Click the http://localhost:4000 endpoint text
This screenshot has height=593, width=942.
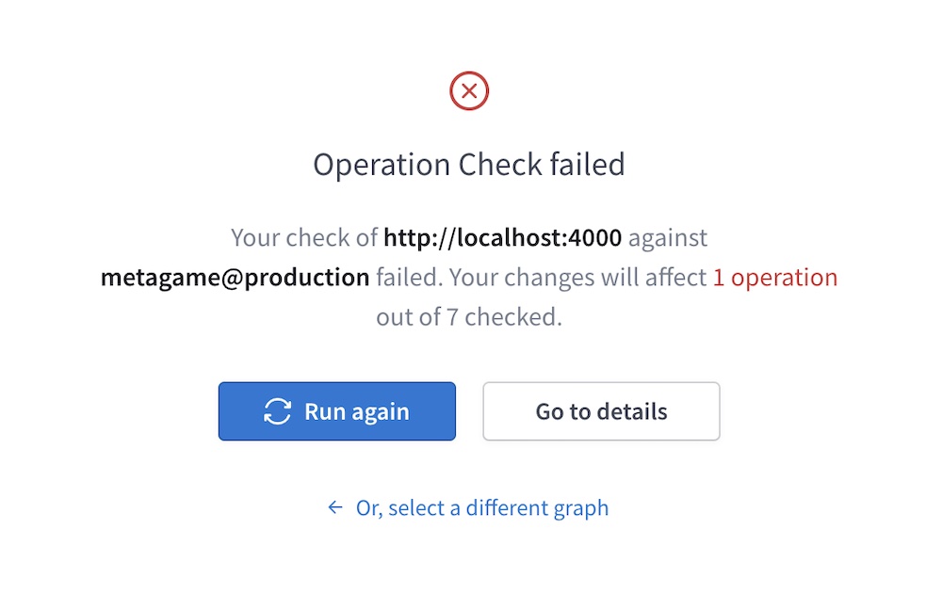click(x=502, y=237)
